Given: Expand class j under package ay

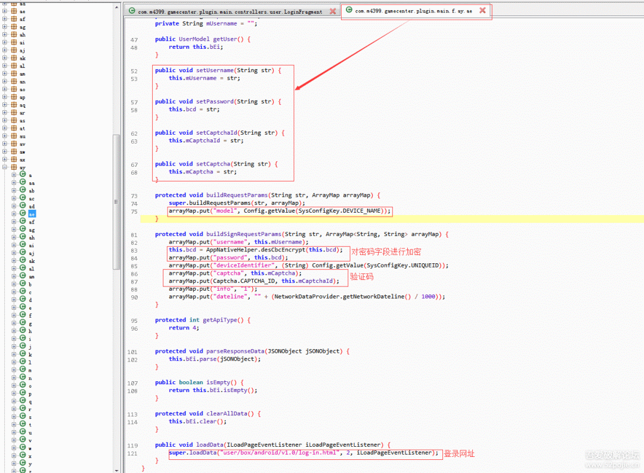Looking at the screenshot, I should click(14, 346).
